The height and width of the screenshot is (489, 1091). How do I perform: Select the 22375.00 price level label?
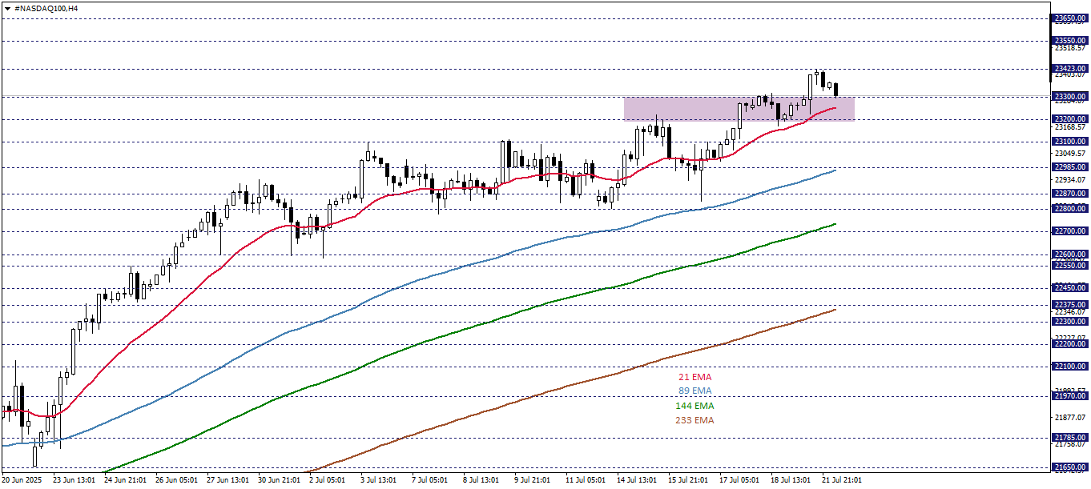coord(1069,305)
